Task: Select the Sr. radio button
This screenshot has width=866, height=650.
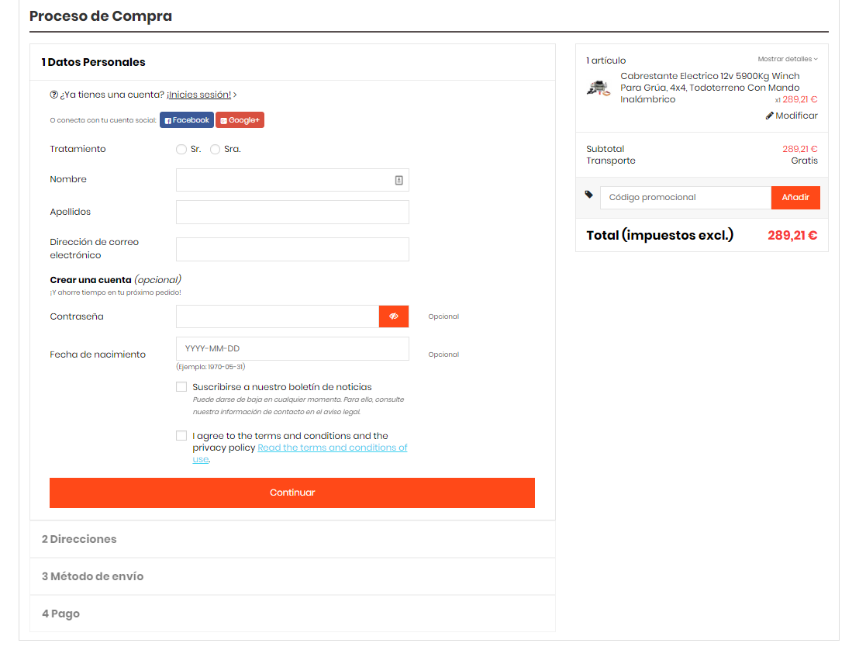Action: 181,149
